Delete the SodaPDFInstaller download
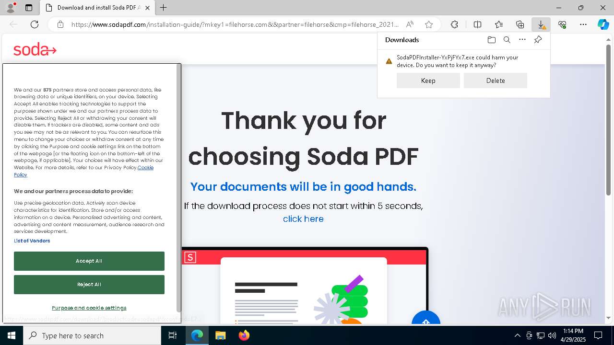Screen dimensions: 614x345 pos(496,80)
